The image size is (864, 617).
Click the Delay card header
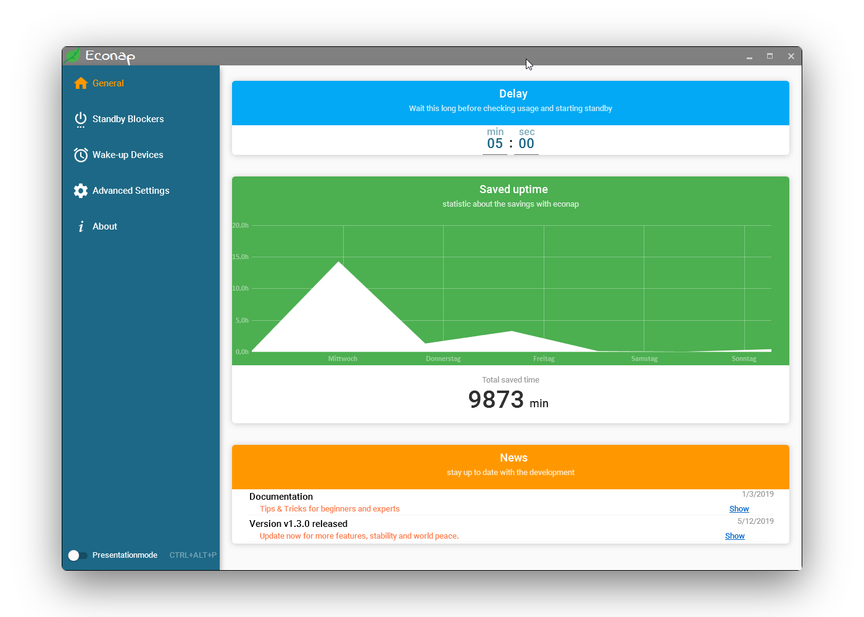510,103
